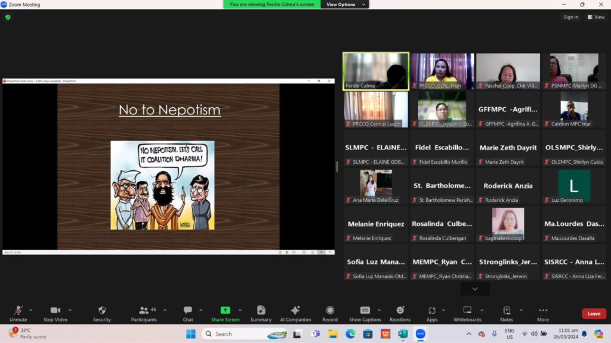Screen dimensions: 611x343
Task: Open the meeting Summary tool
Action: pyautogui.click(x=261, y=313)
